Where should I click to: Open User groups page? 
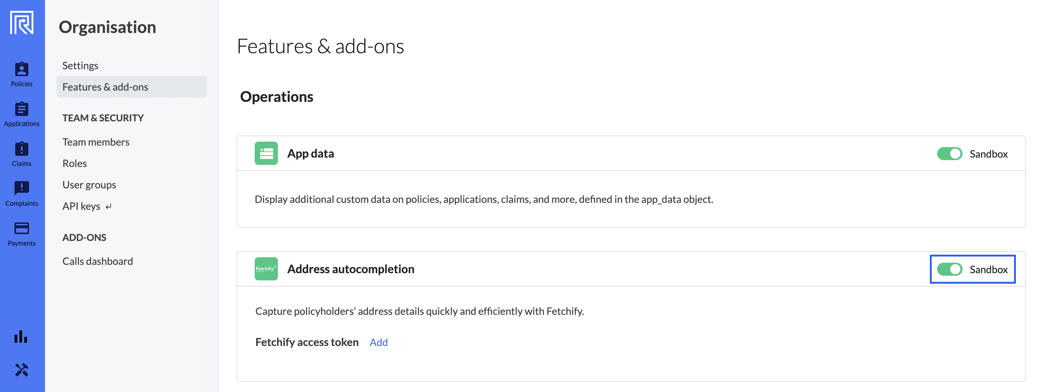(x=89, y=185)
